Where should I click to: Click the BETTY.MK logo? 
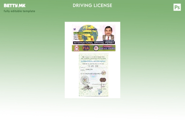coord(14,5)
